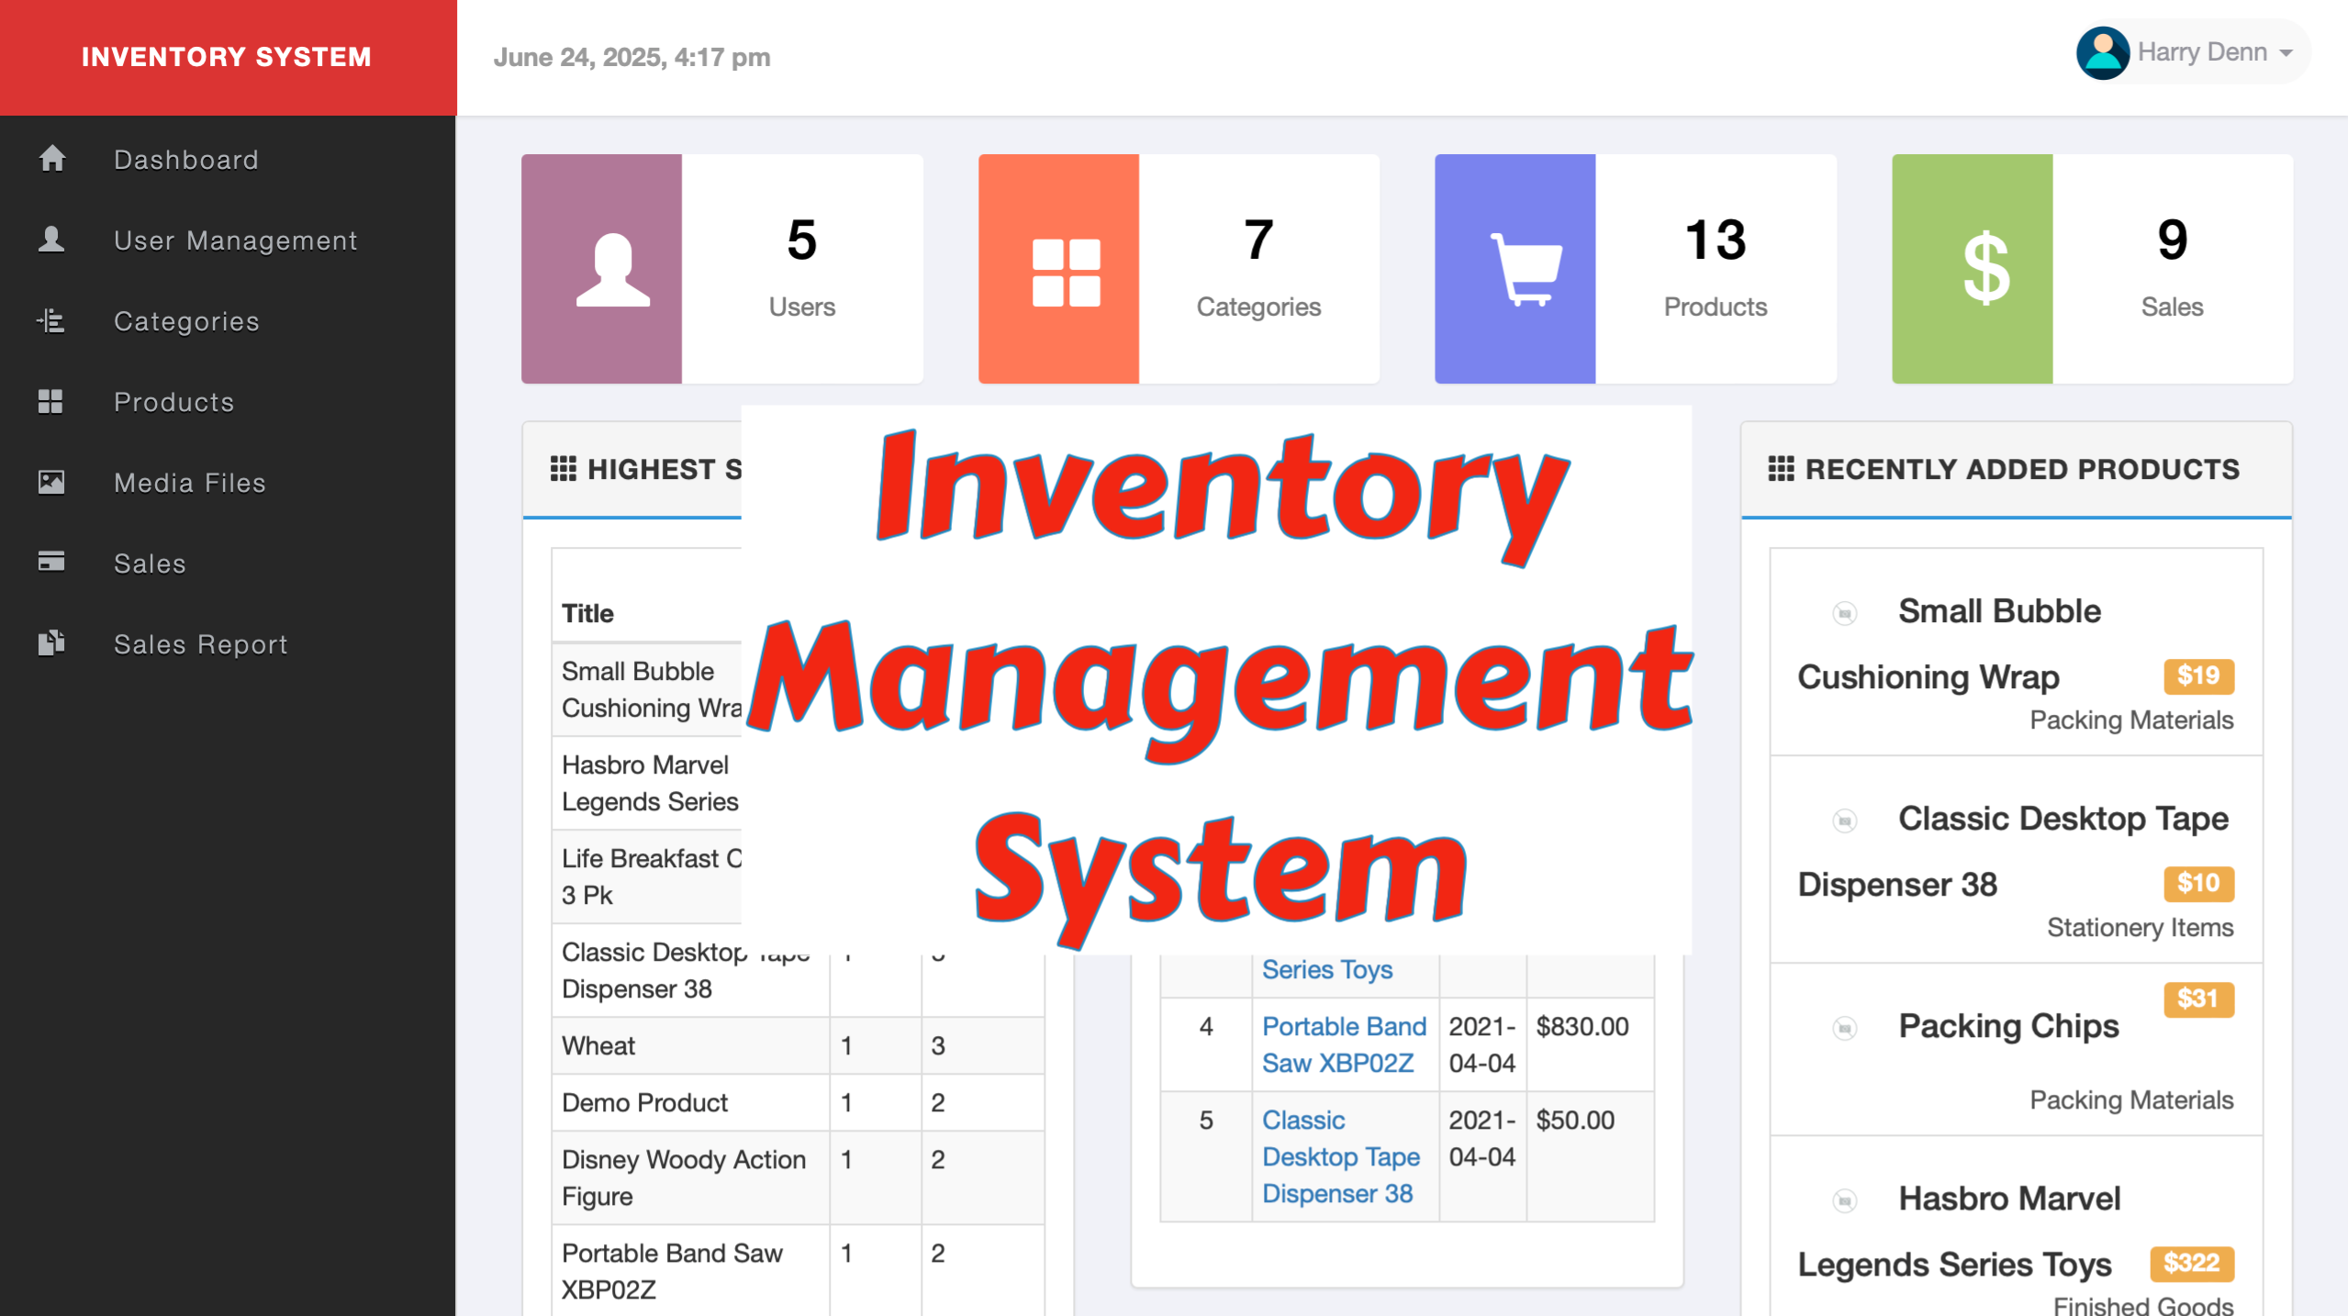Click the 5 Users count
The height and width of the screenshot is (1316, 2348).
point(801,240)
